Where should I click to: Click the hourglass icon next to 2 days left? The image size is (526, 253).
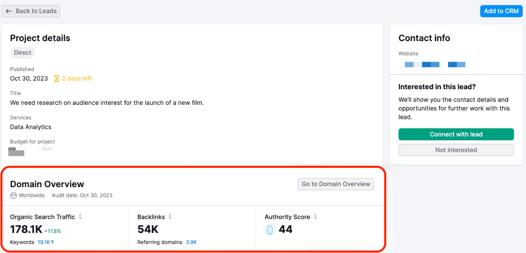pyautogui.click(x=57, y=78)
